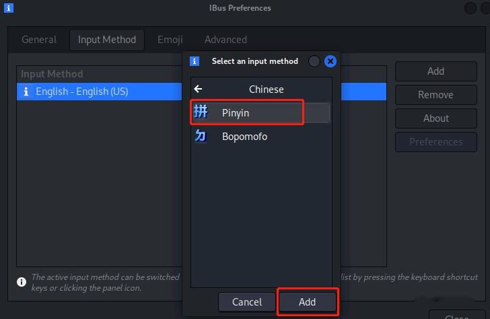The width and height of the screenshot is (490, 319).
Task: Open the Emoji tab
Action: 170,40
